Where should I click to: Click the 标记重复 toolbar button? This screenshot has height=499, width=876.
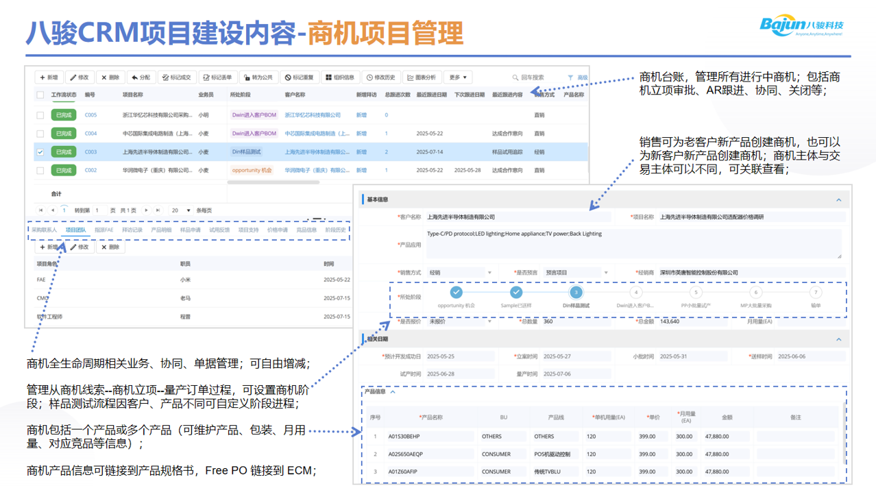[299, 77]
